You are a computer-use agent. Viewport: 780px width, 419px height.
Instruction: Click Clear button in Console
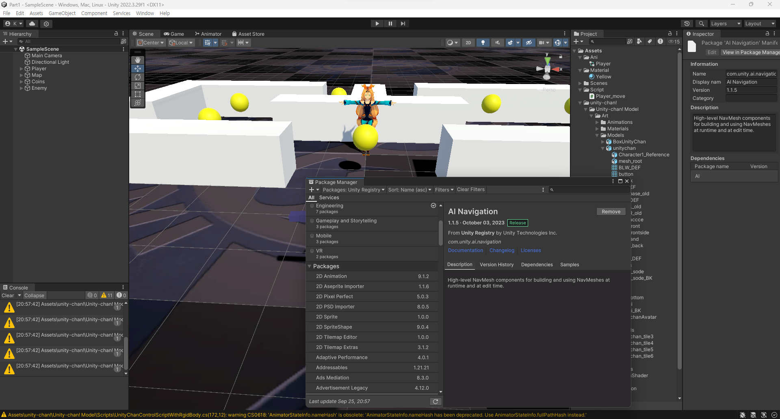(x=8, y=296)
